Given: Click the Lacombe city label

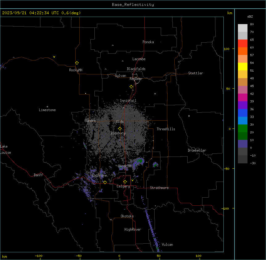Looking at the screenshot, I should click(x=139, y=59).
